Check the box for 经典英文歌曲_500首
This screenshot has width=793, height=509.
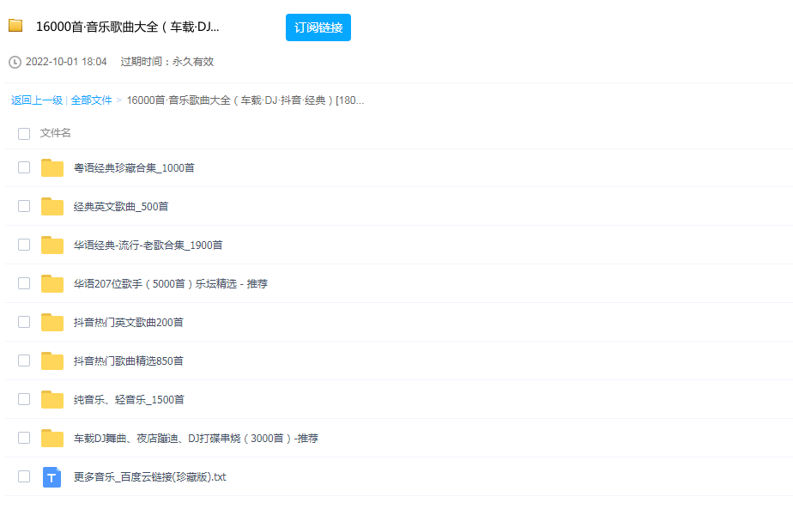point(24,206)
